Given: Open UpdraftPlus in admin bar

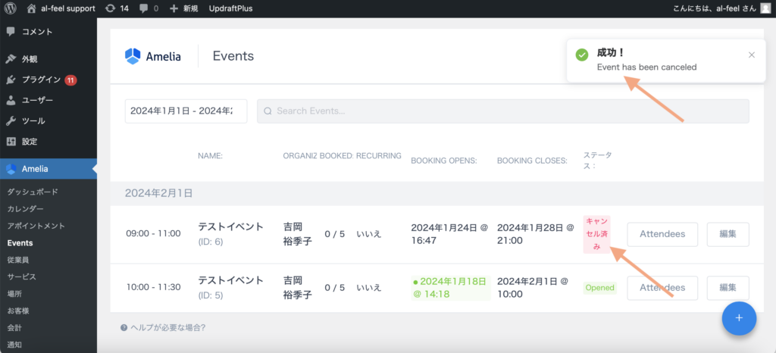Looking at the screenshot, I should 230,8.
